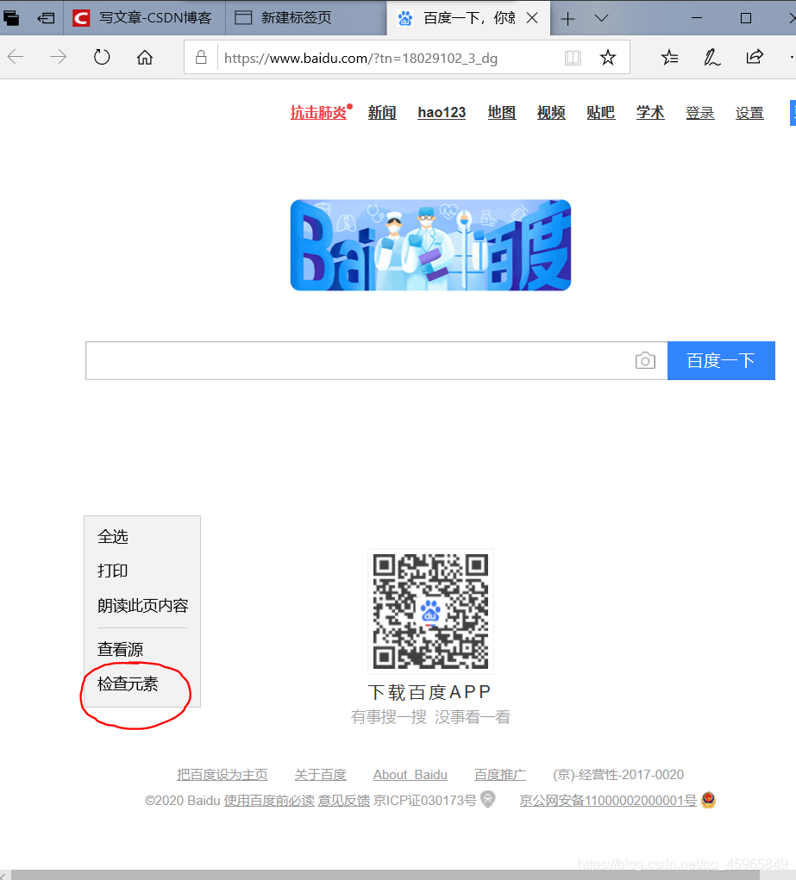
Task: Minimize the browser window
Action: pyautogui.click(x=697, y=18)
